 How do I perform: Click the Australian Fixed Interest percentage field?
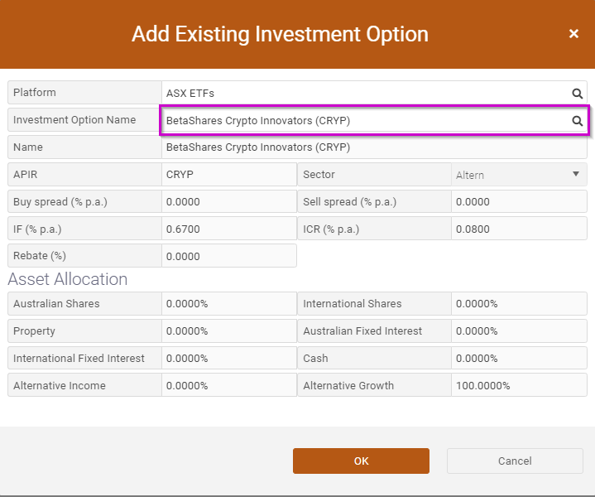(519, 331)
